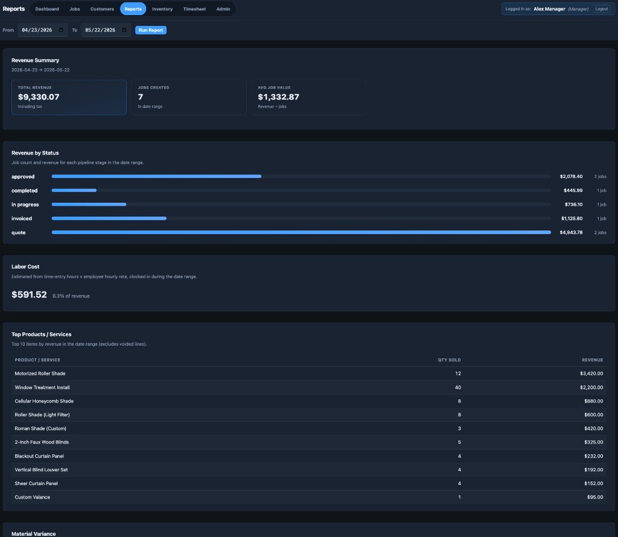Open the From date calendar picker icon
The width and height of the screenshot is (618, 537).
coord(61,30)
